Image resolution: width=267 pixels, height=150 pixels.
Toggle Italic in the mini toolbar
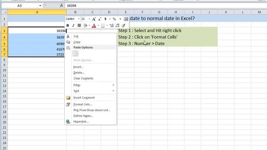point(73,25)
